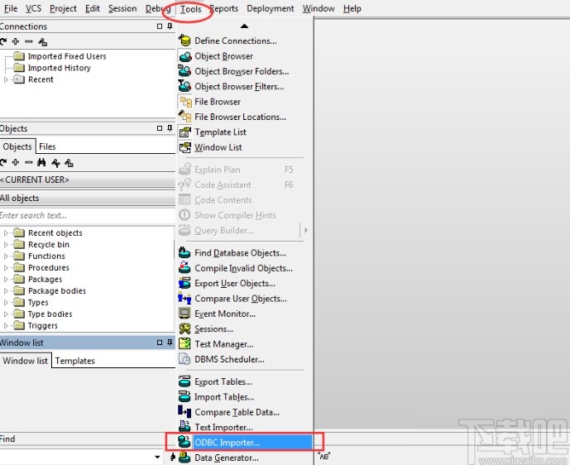570x465 pixels.
Task: Click the Test Manager checklist icon
Action: [184, 344]
